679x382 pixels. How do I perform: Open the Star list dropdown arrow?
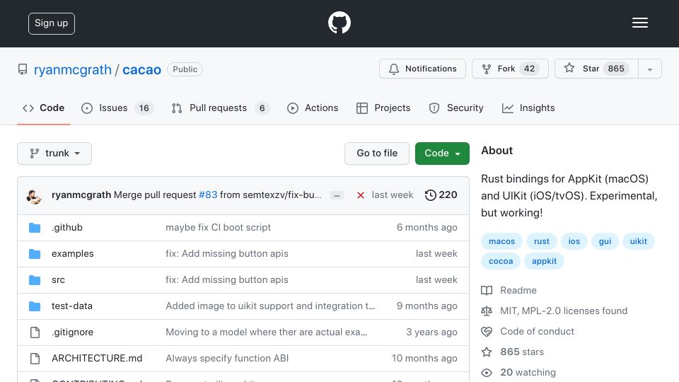point(649,69)
